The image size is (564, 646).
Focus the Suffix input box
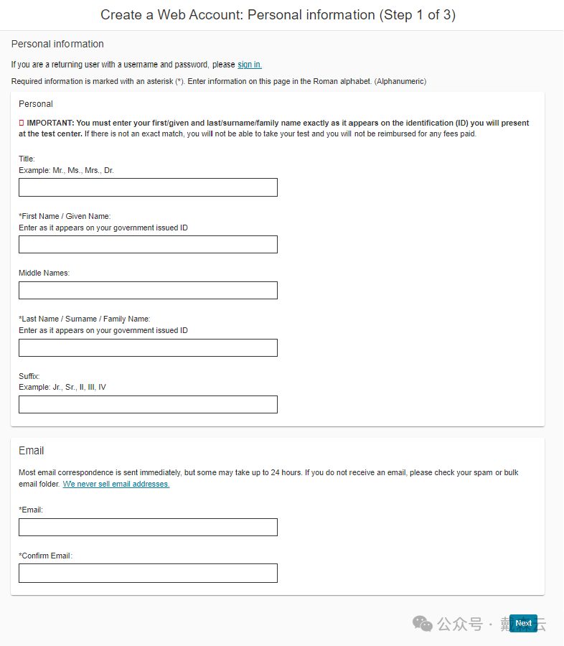(148, 405)
